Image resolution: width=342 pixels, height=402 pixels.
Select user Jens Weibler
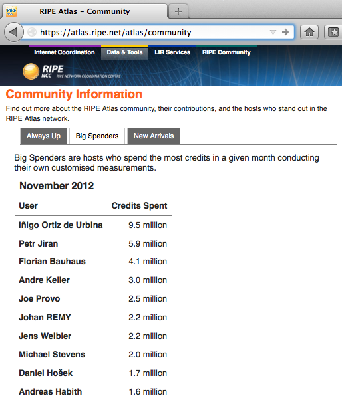(45, 336)
